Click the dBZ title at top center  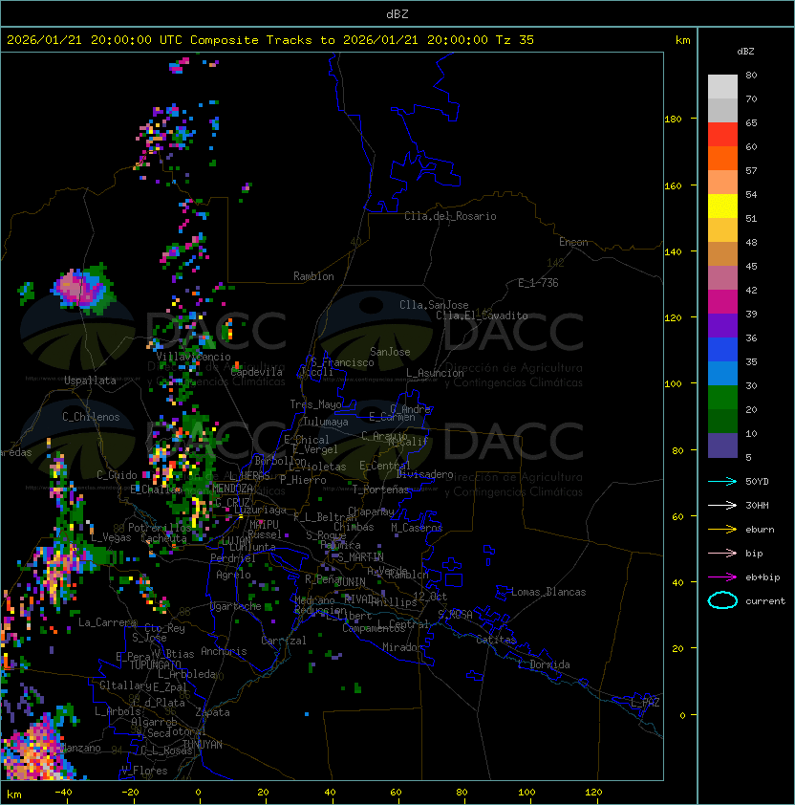[x=397, y=14]
